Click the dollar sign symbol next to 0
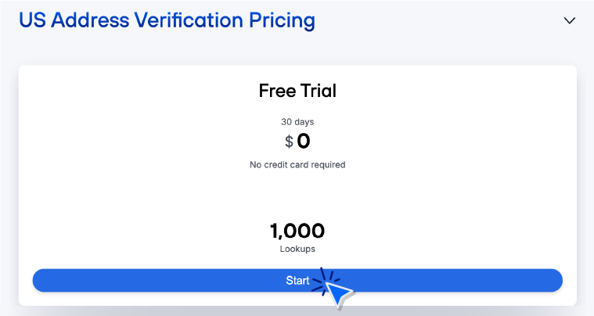This screenshot has height=316, width=594. (289, 142)
